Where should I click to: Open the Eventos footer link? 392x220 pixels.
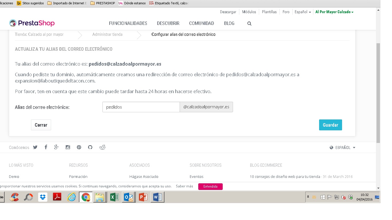197,177
